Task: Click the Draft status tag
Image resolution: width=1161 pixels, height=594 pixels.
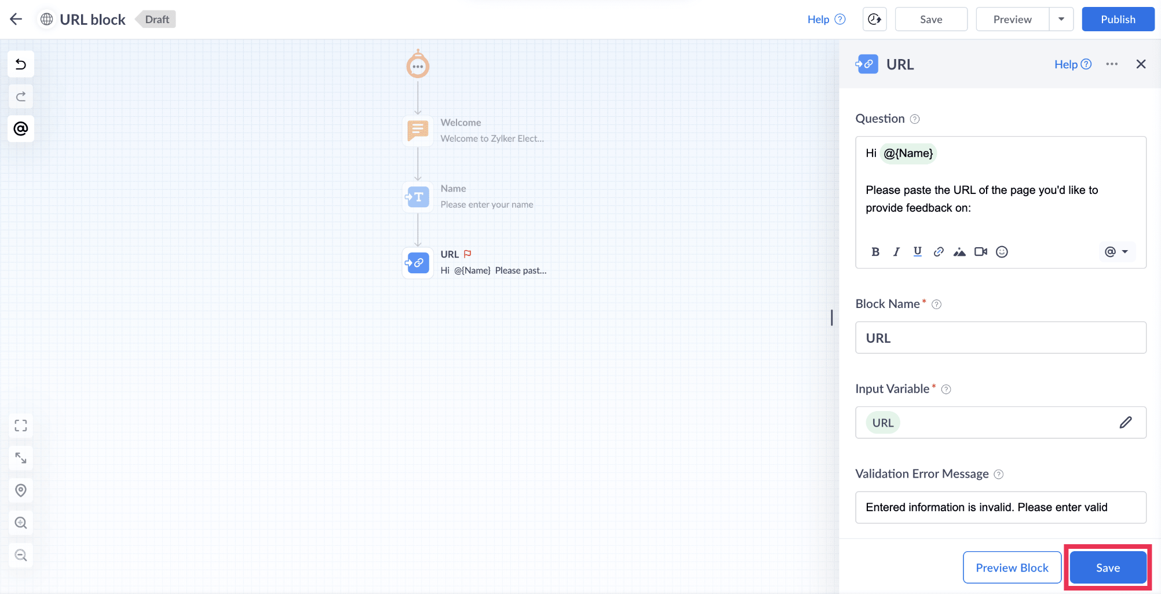Action: pyautogui.click(x=156, y=19)
